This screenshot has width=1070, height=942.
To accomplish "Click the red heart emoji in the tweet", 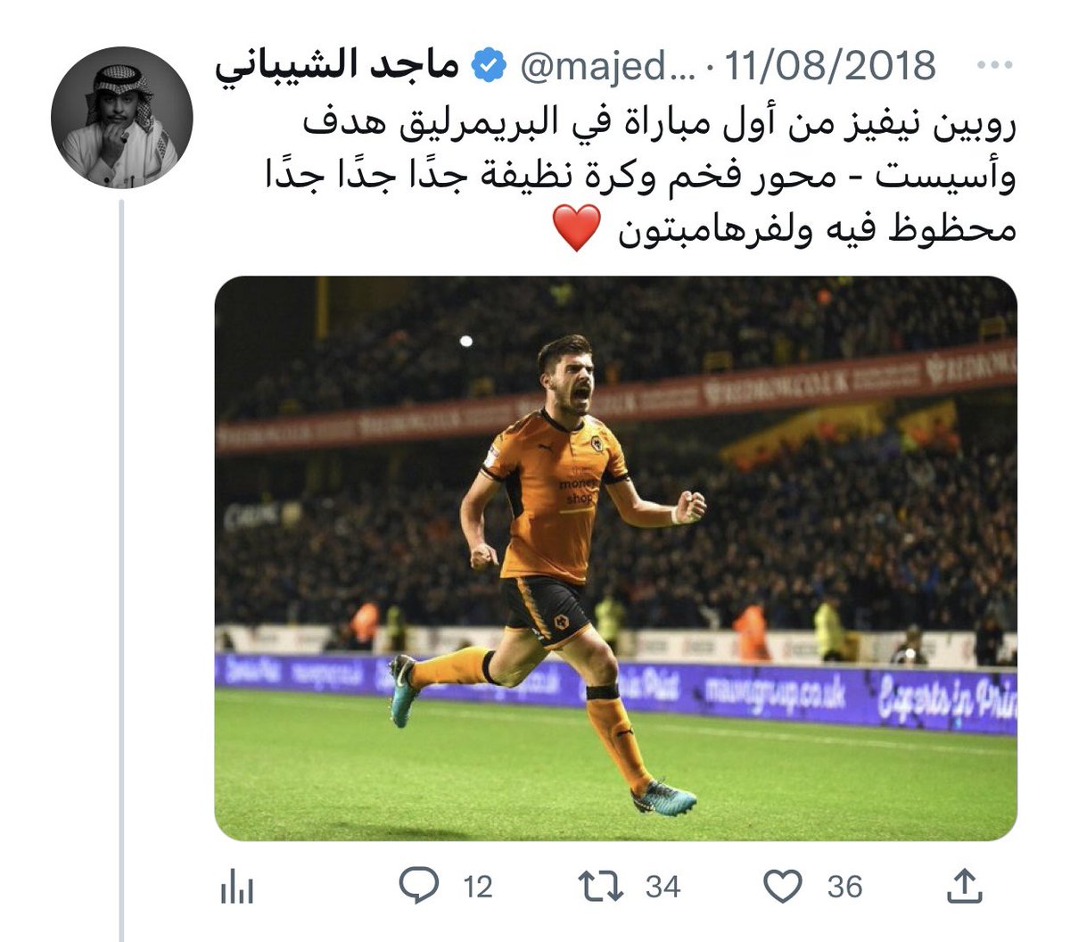I will [x=574, y=229].
